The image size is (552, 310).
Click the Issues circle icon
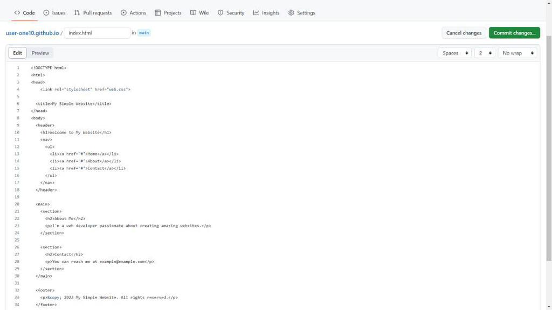(x=46, y=13)
